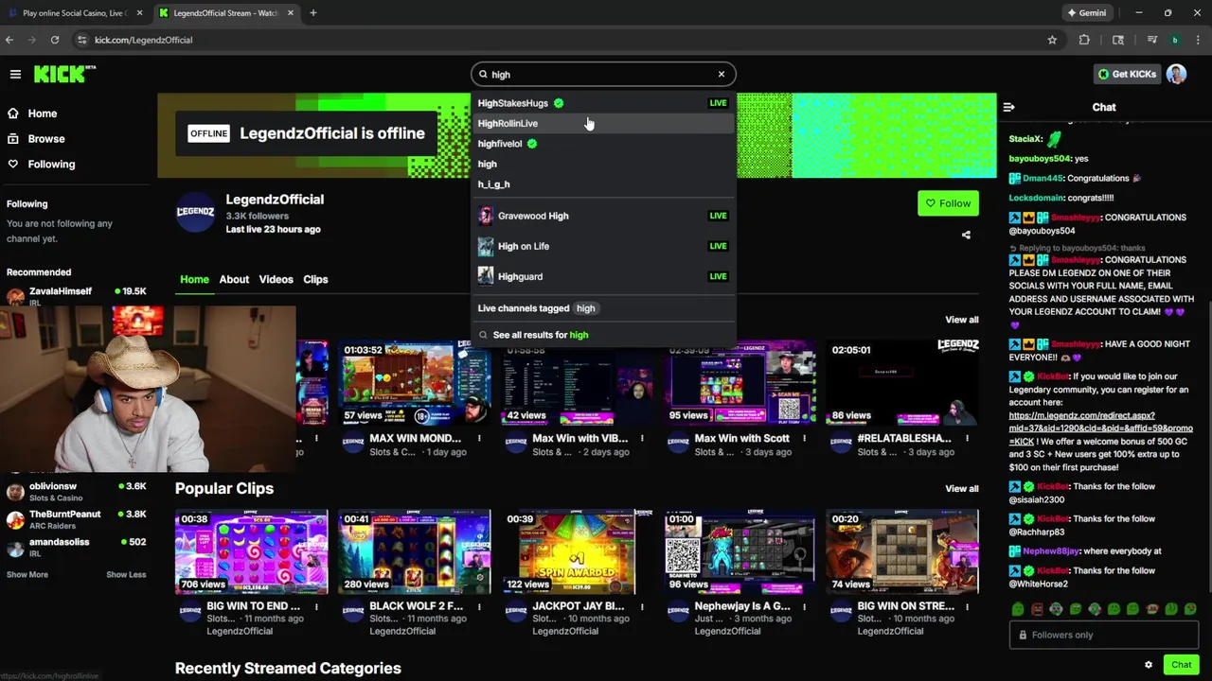Clear the search box with X
This screenshot has width=1212, height=681.
pyautogui.click(x=722, y=74)
